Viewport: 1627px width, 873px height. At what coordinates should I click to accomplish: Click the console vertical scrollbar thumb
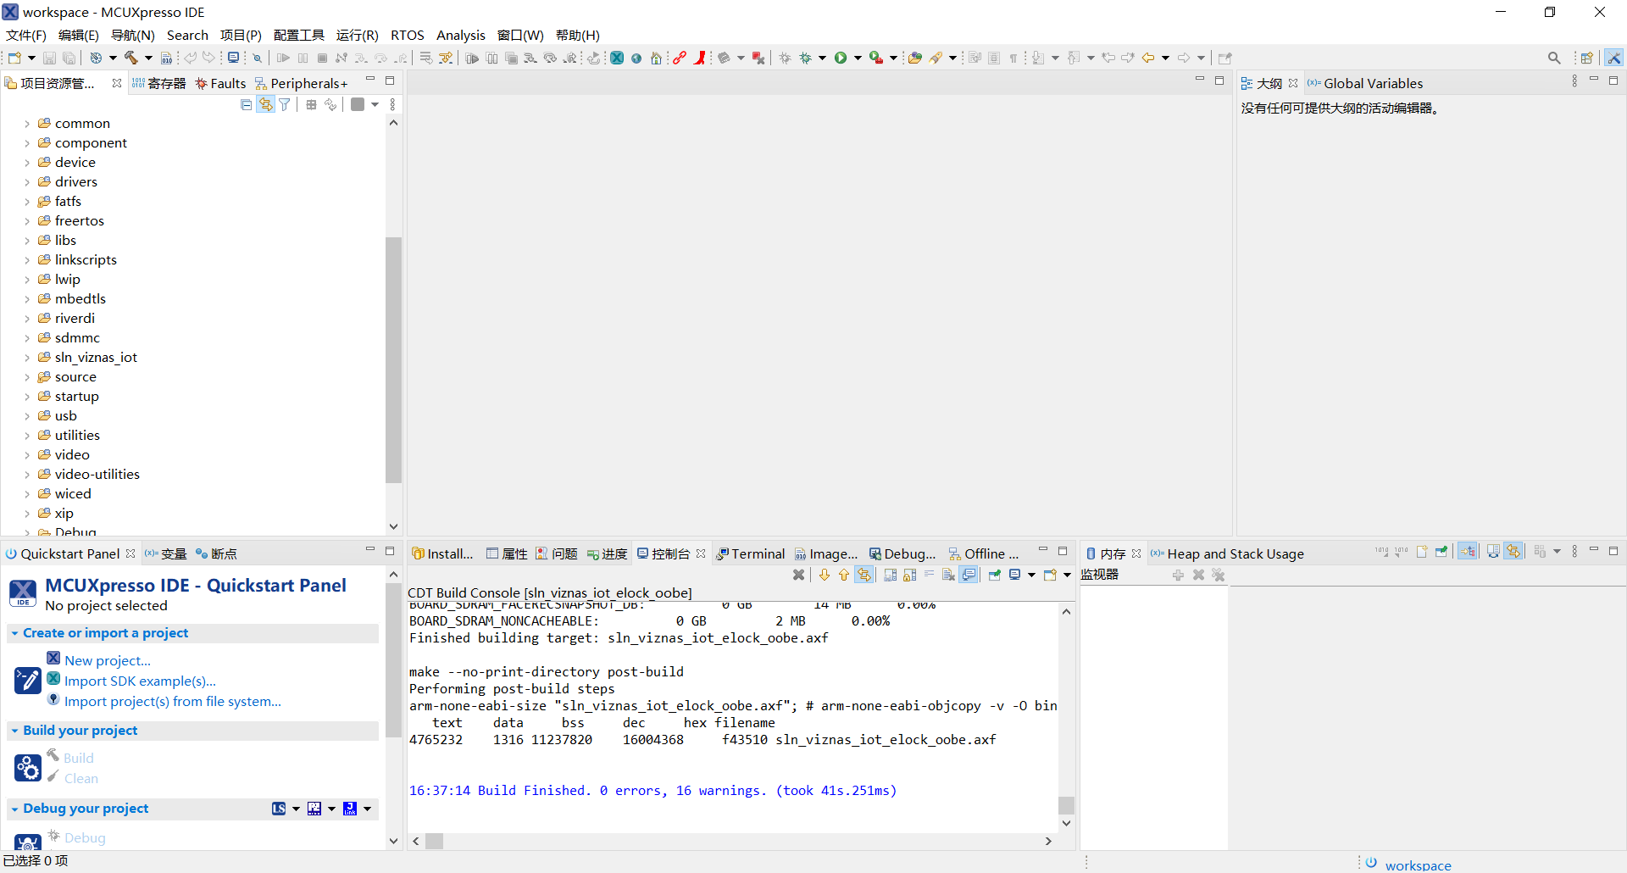click(x=1066, y=805)
